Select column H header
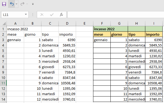The image size is (164, 103). click(136, 24)
